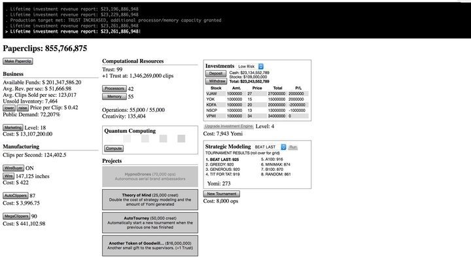This screenshot has height=265, width=471.
Task: Add Memory with the Memory button
Action: pyautogui.click(x=113, y=96)
